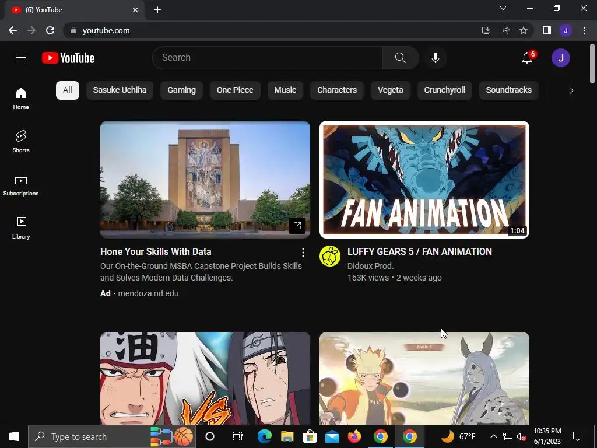Open the tab search chevron

tap(503, 8)
